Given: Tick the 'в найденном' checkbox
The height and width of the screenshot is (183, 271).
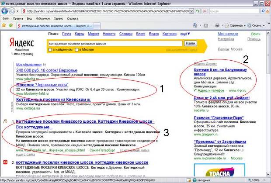Looking at the screenshot, I should point(50,50).
